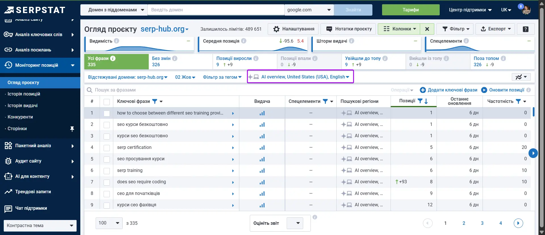Open Домен з піддоменами dropdown
The image size is (545, 235).
click(114, 10)
